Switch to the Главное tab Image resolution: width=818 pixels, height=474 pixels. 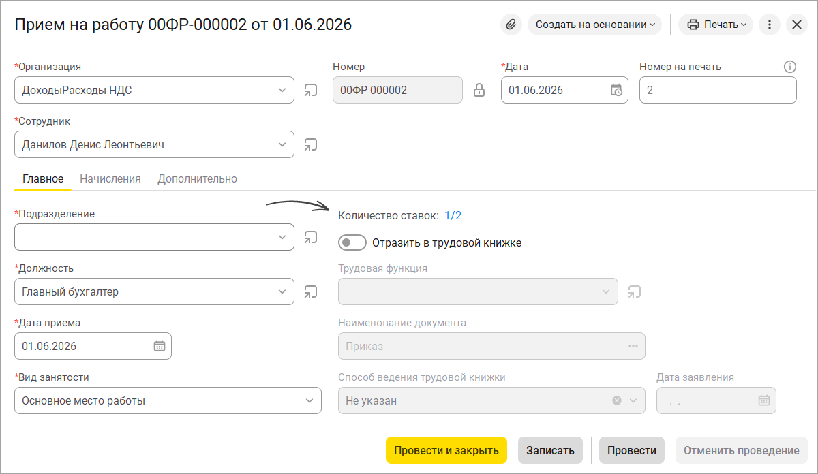43,178
